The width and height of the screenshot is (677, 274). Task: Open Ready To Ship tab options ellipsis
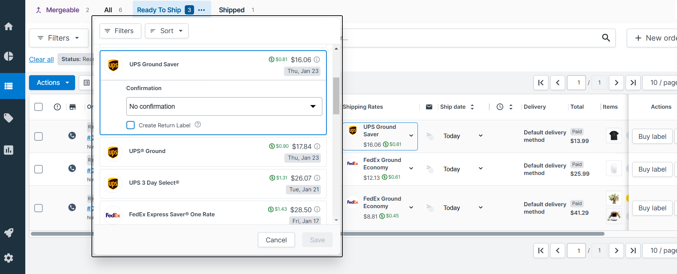[x=202, y=10]
